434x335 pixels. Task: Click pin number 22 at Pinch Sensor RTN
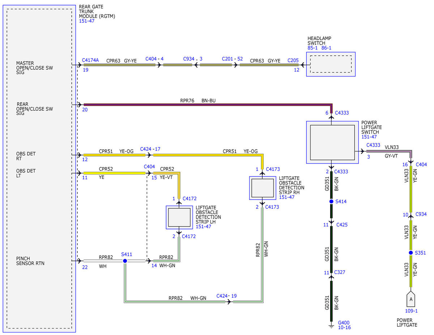point(85,267)
